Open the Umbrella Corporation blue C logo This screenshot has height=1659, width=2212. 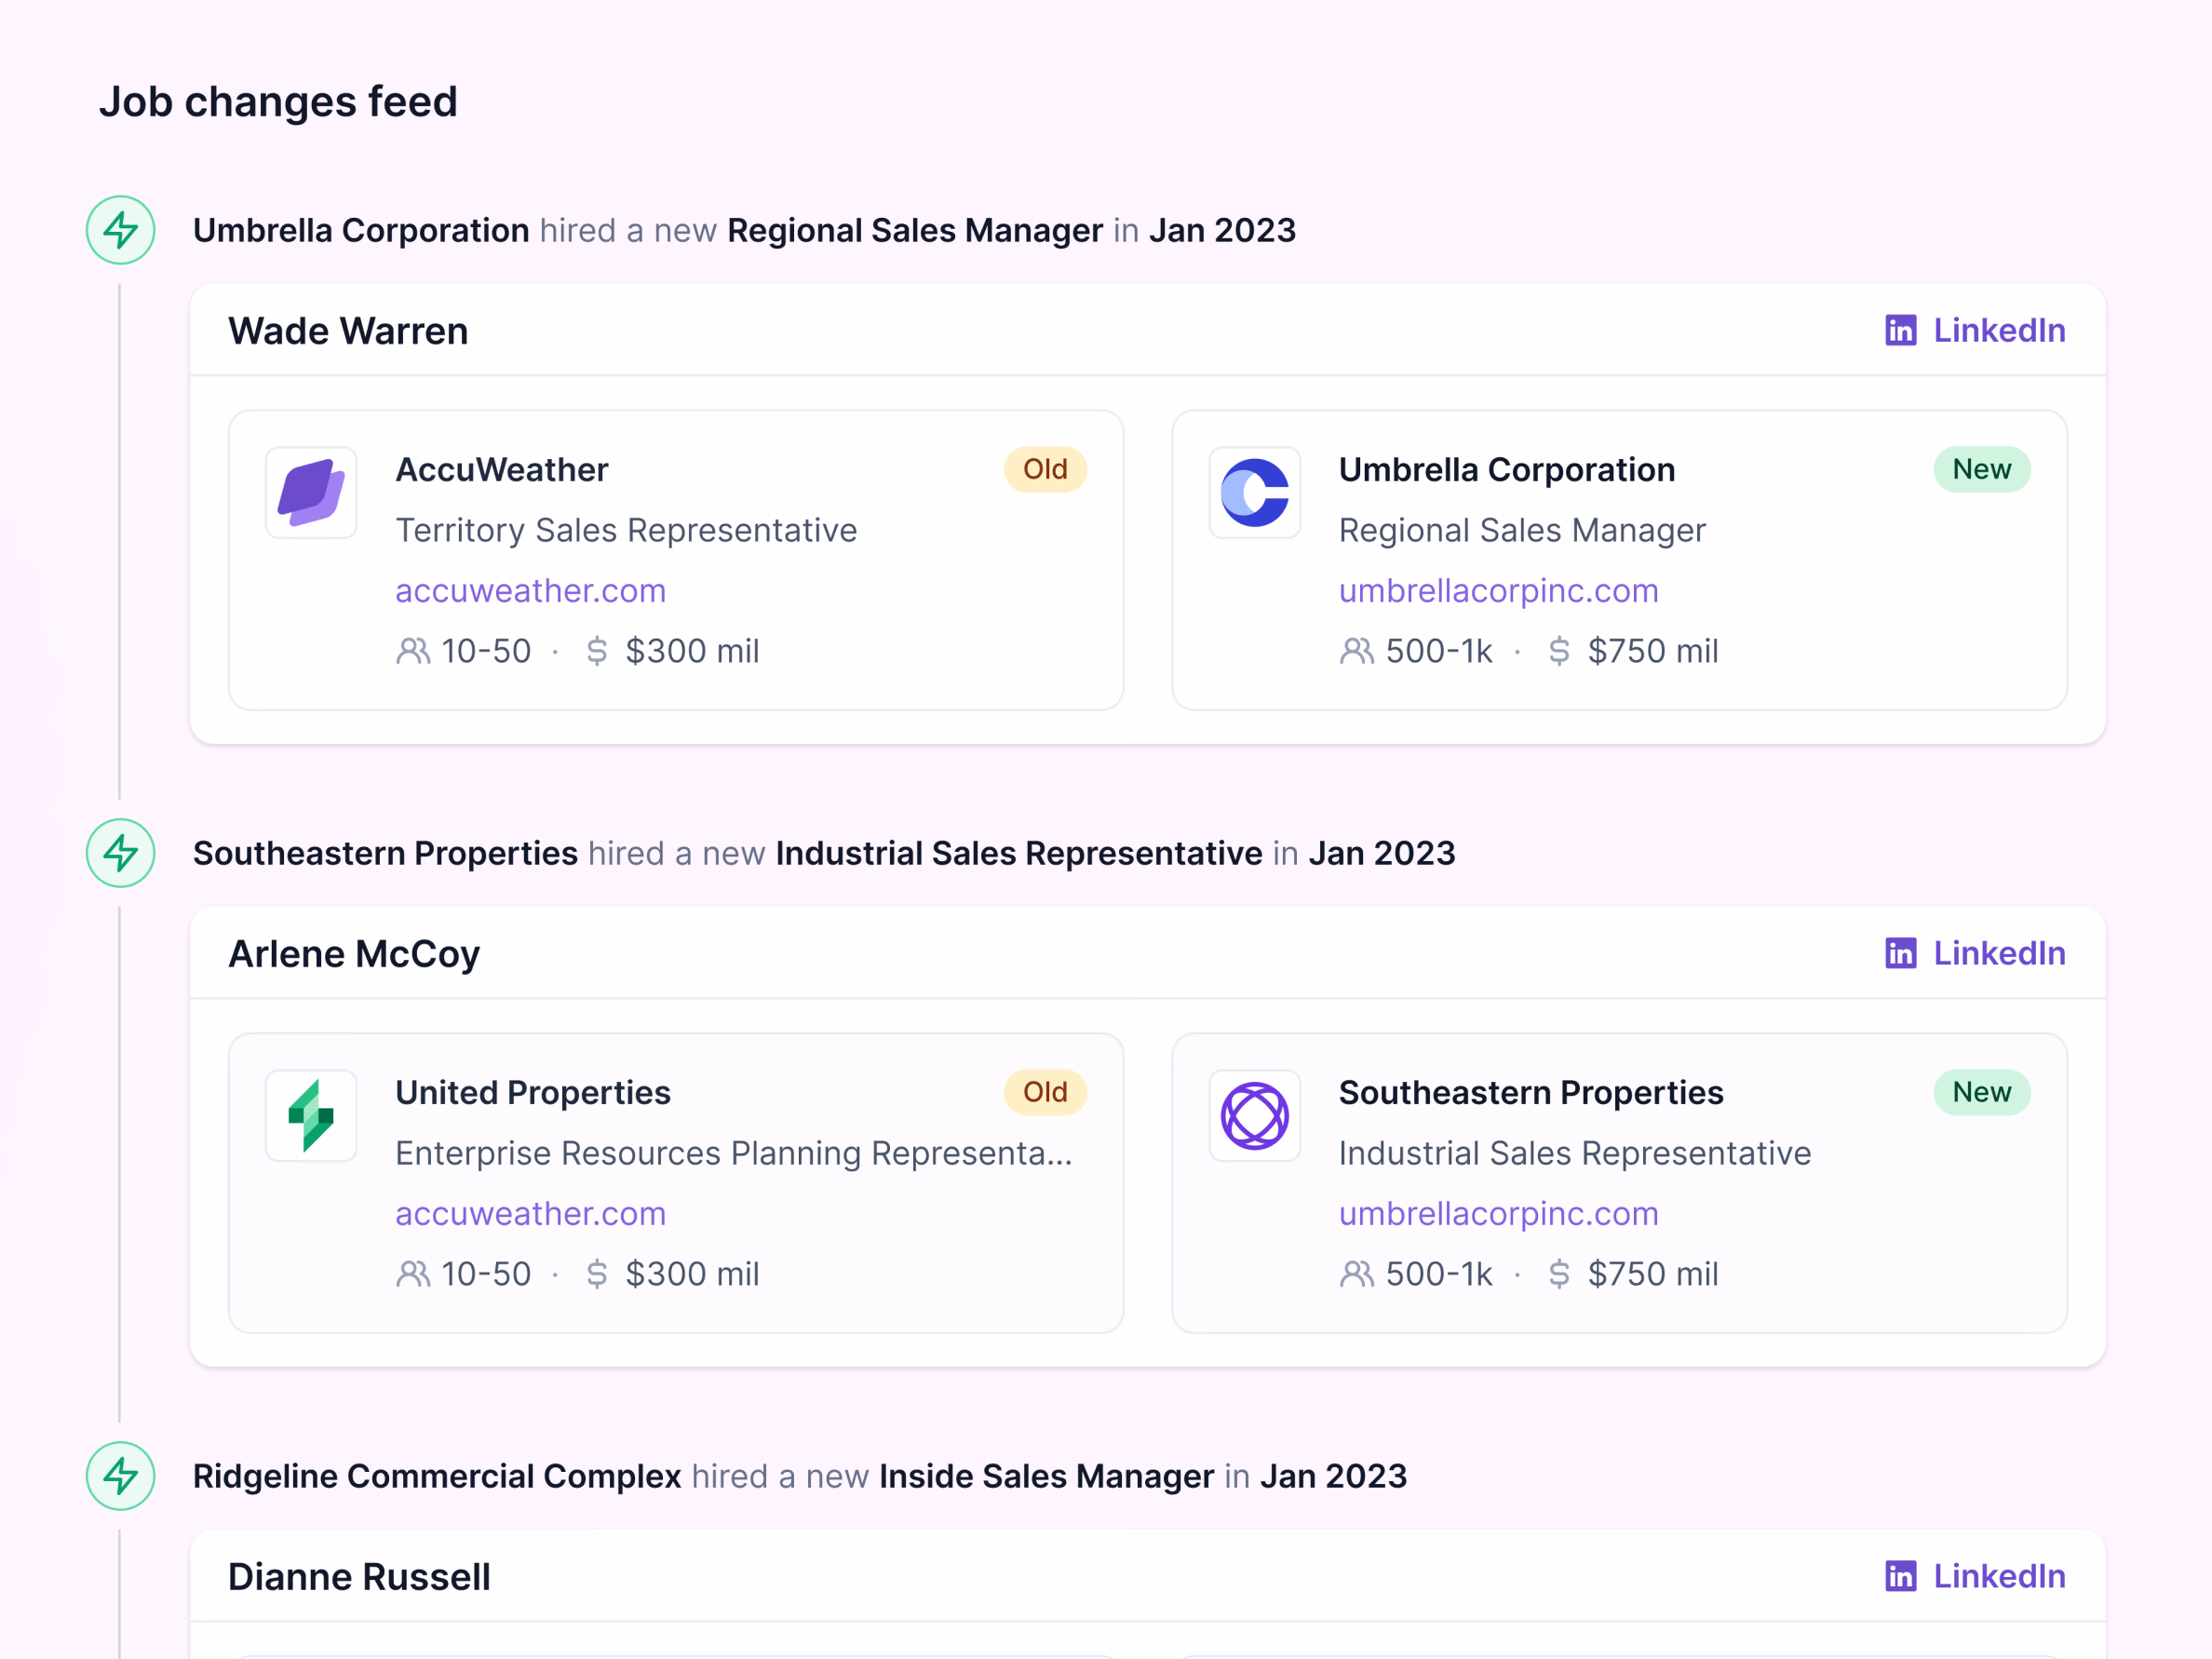(x=1254, y=492)
